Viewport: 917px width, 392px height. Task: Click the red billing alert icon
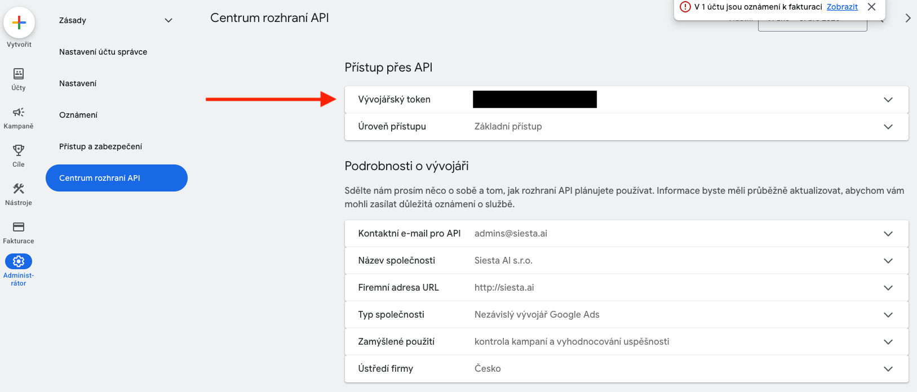click(x=685, y=7)
